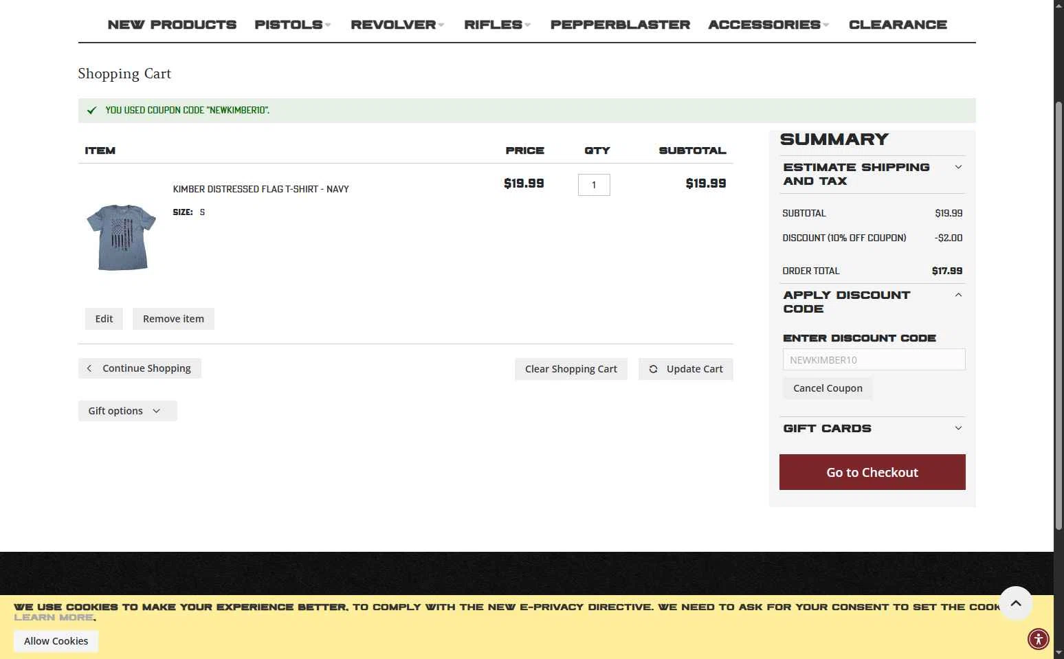Click the refresh icon in Update Cart
Screen dimensions: 1064x659
tap(653, 369)
